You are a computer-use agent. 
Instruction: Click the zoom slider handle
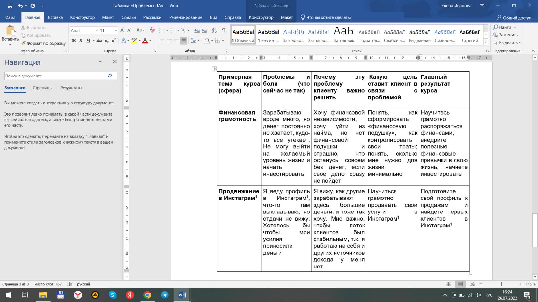pyautogui.click(x=501, y=284)
